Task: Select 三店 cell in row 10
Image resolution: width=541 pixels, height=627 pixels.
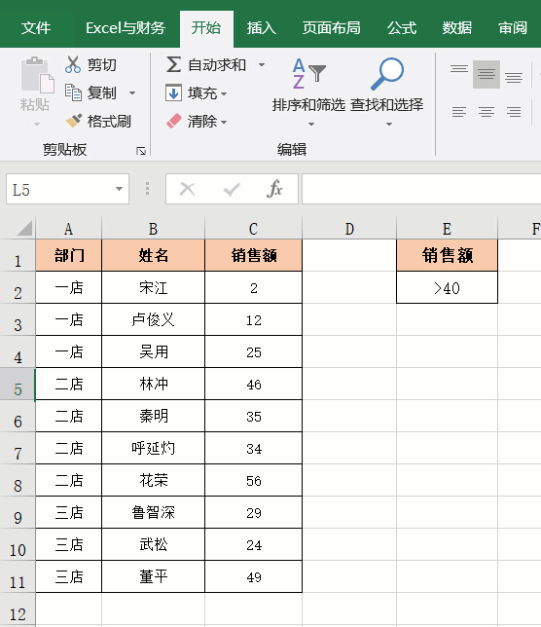Action: tap(69, 544)
